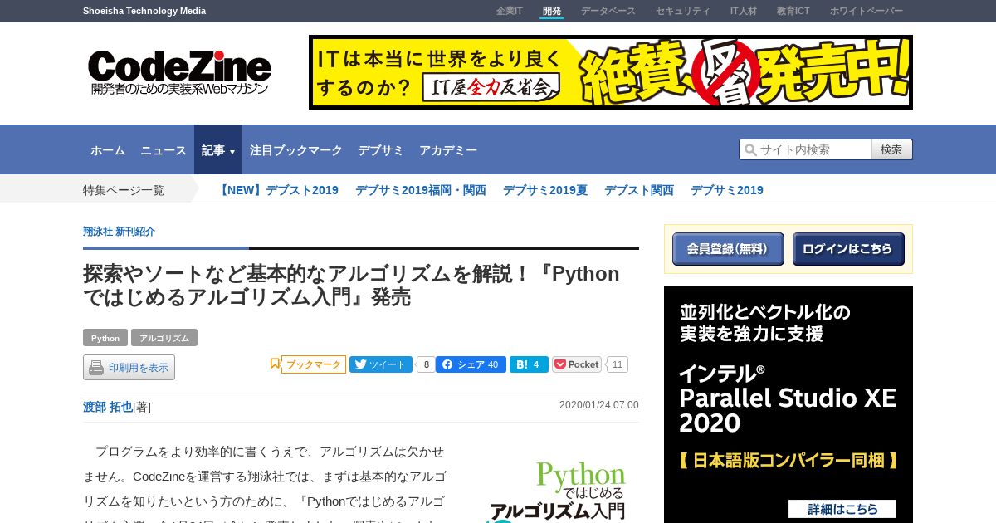
Task: Open 注目ブックマーク in the navigation bar
Action: (x=296, y=150)
